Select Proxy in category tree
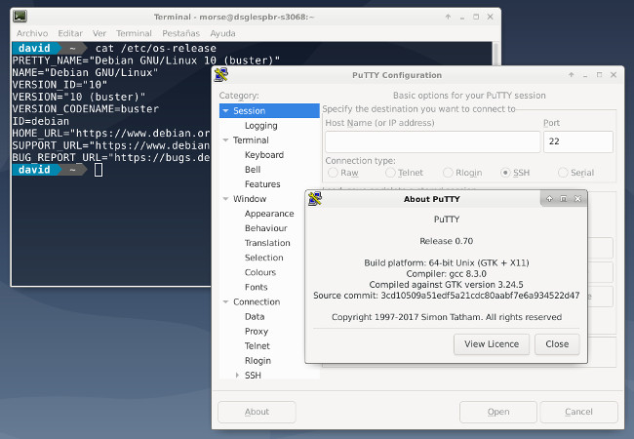Image resolution: width=634 pixels, height=439 pixels. (x=257, y=331)
